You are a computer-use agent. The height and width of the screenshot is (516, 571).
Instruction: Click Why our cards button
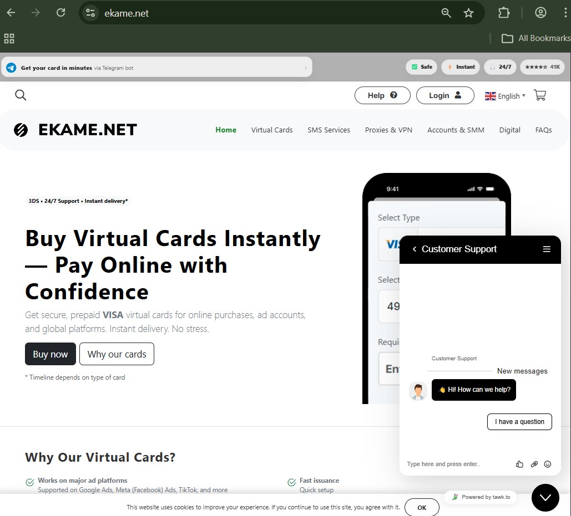click(x=117, y=354)
